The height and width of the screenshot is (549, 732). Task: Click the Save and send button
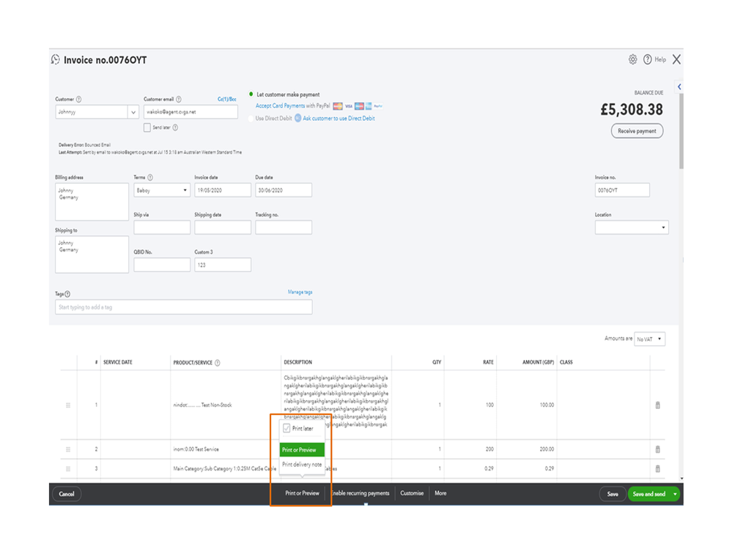[x=649, y=494]
